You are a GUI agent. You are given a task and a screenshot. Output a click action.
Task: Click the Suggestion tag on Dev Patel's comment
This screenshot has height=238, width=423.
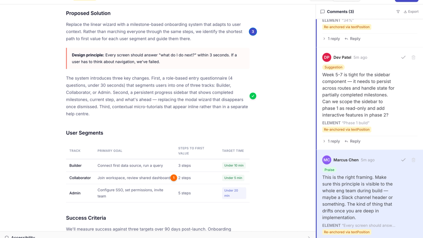[333, 67]
